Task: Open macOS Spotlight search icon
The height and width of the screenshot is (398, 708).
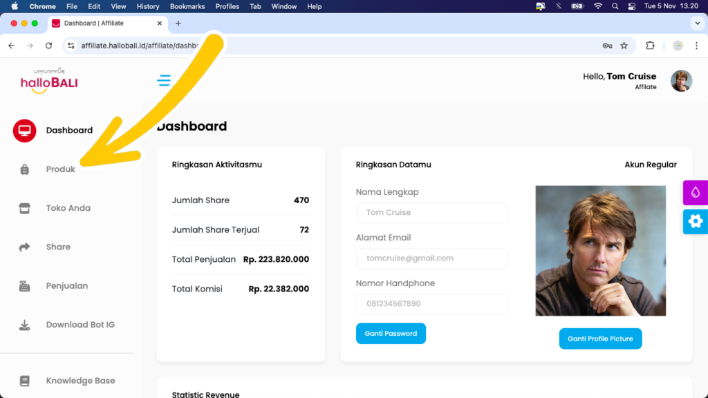Action: pos(615,6)
